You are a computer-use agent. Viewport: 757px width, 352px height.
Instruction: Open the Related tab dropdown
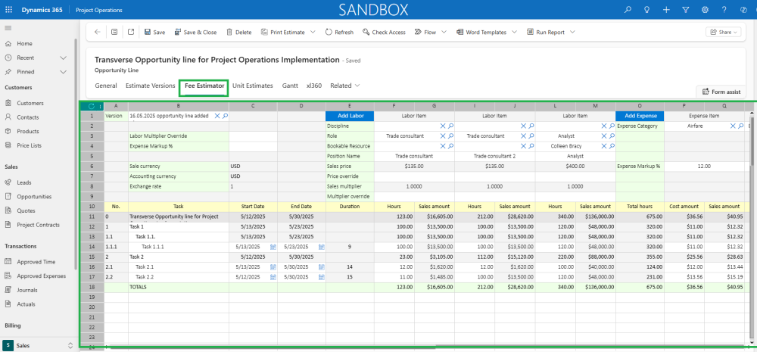tap(345, 86)
